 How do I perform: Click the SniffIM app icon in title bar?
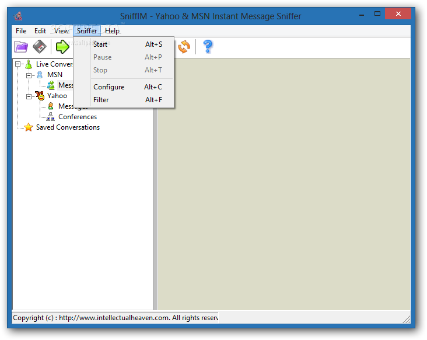pos(18,16)
